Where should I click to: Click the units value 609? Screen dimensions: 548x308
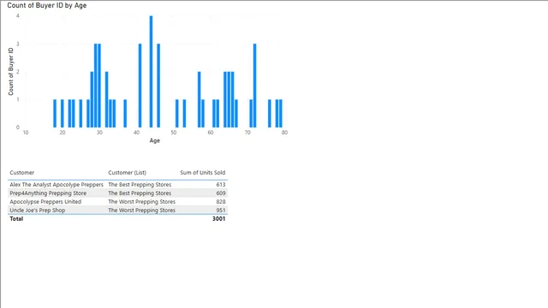(x=221, y=193)
